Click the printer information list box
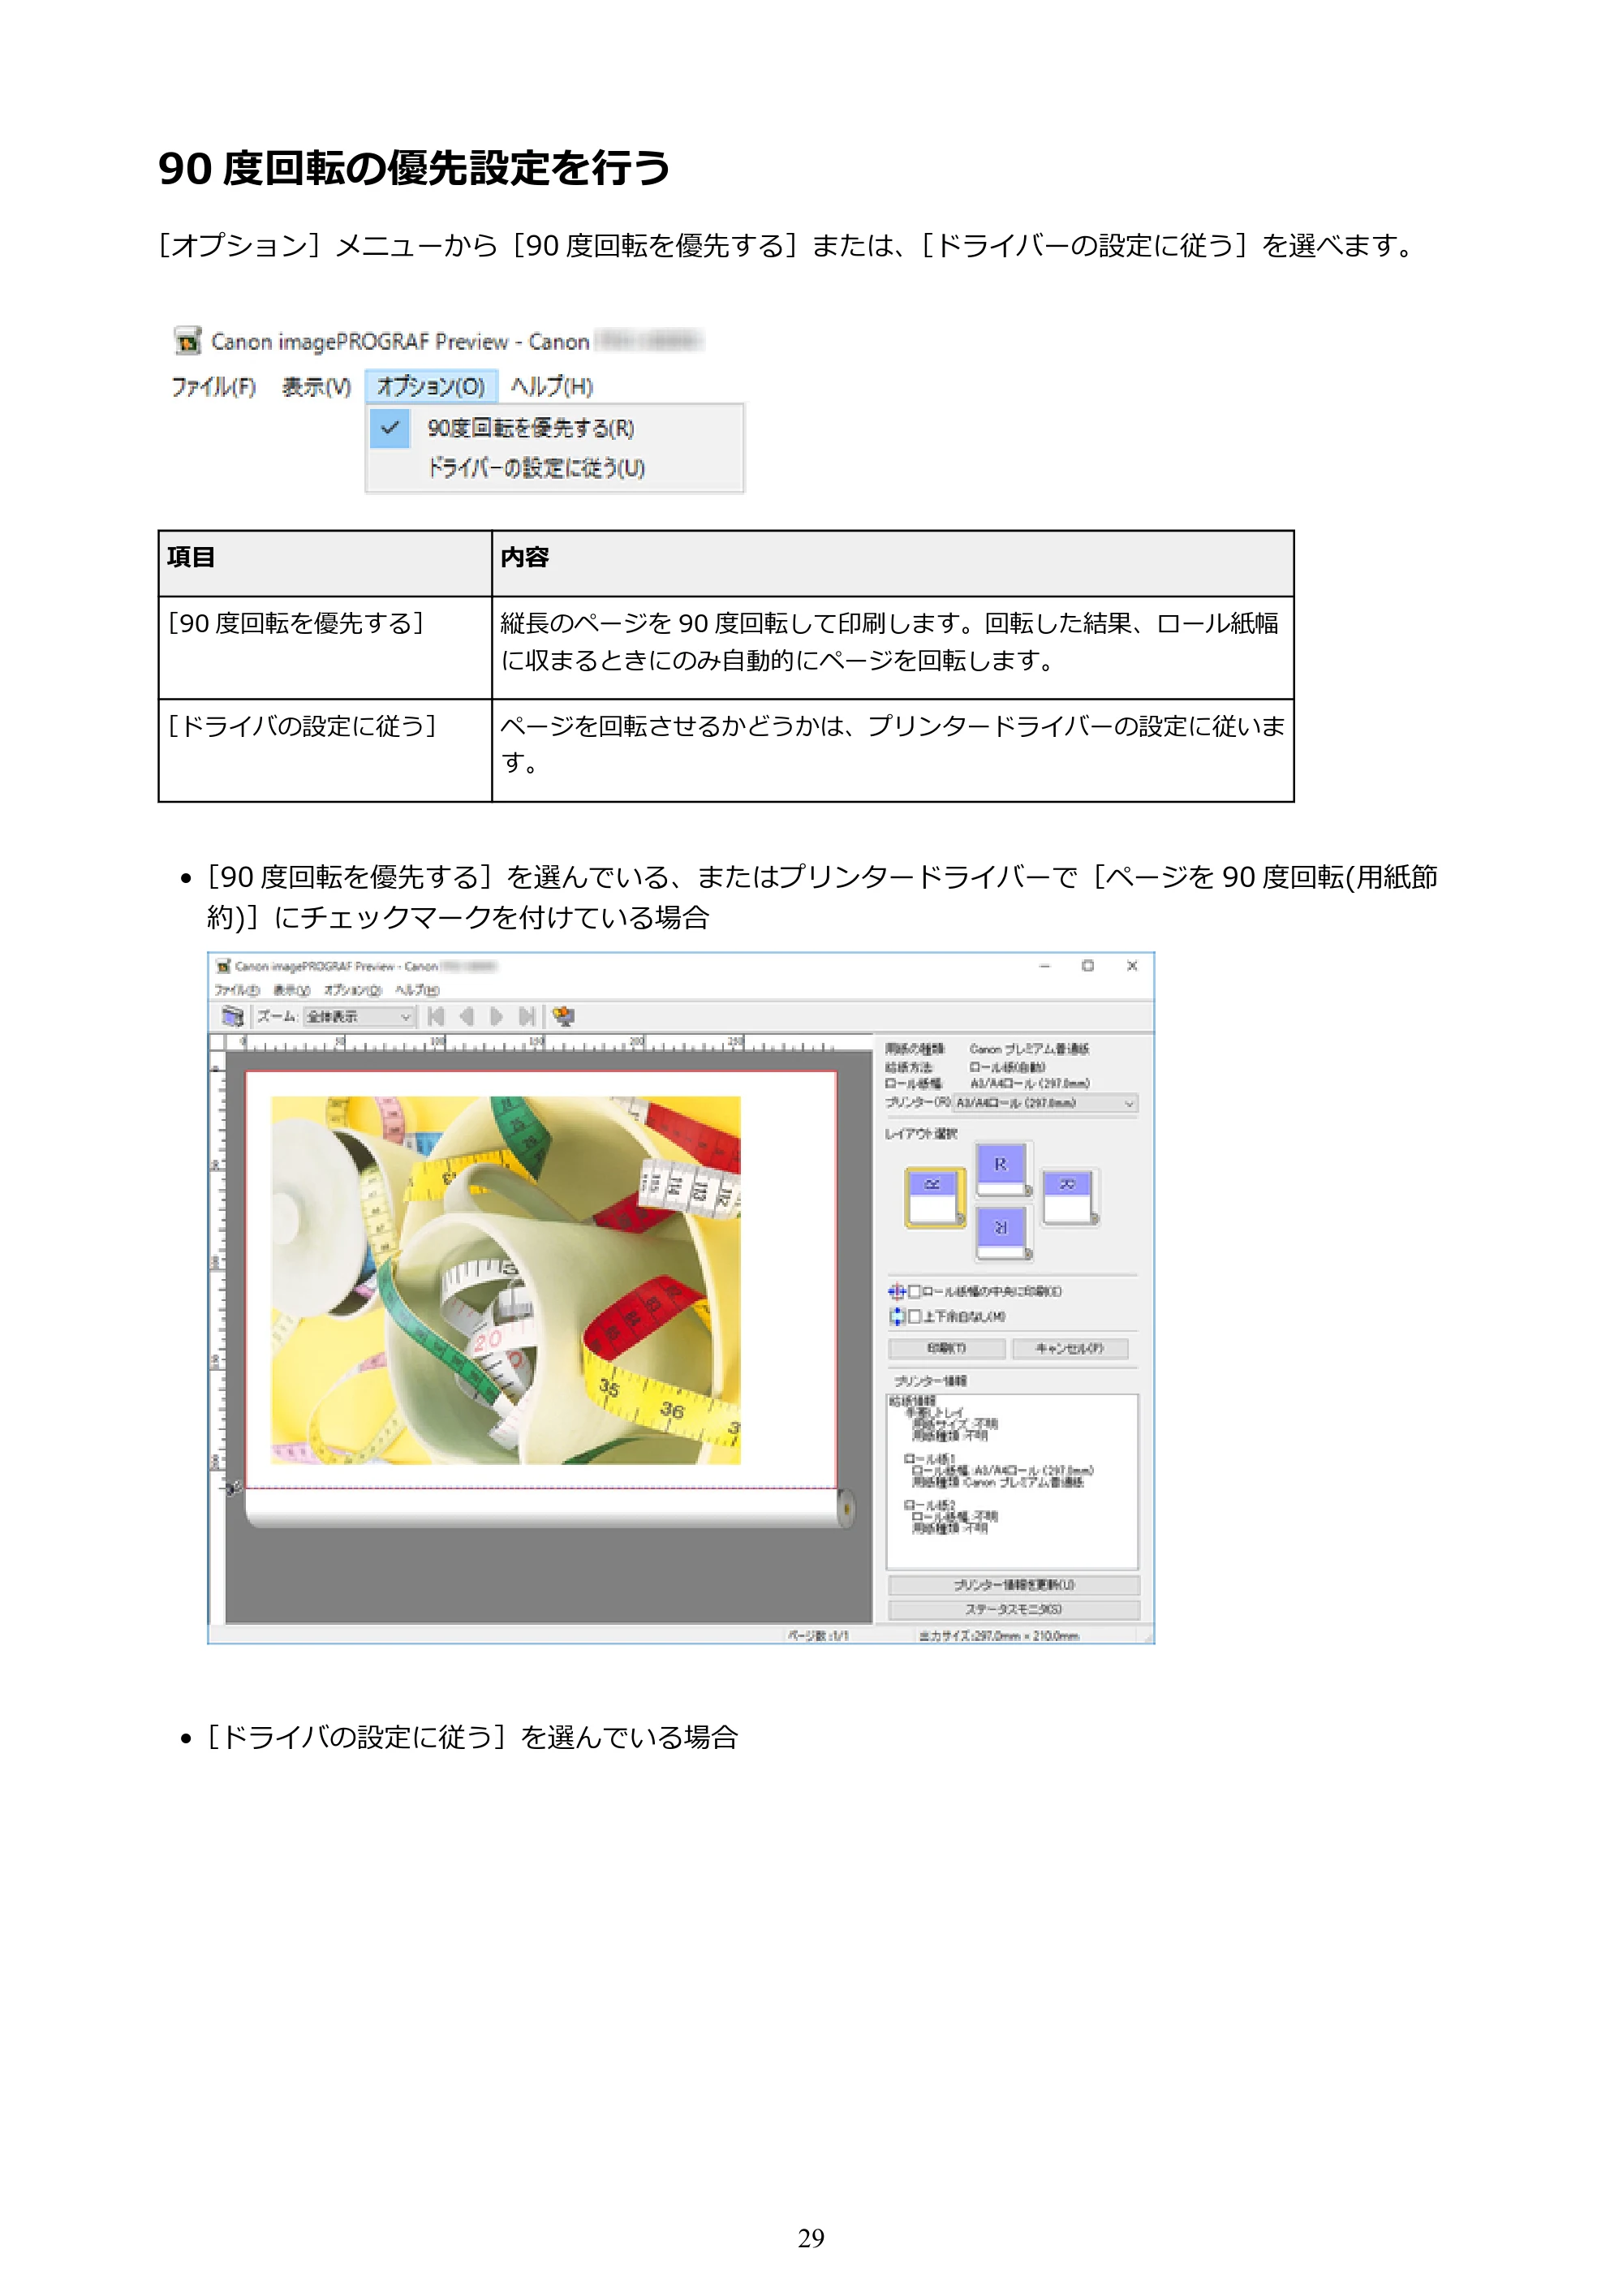1623x2296 pixels. [1012, 1481]
